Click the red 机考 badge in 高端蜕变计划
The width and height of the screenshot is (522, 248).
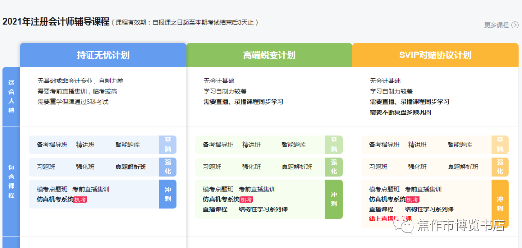click(x=246, y=200)
